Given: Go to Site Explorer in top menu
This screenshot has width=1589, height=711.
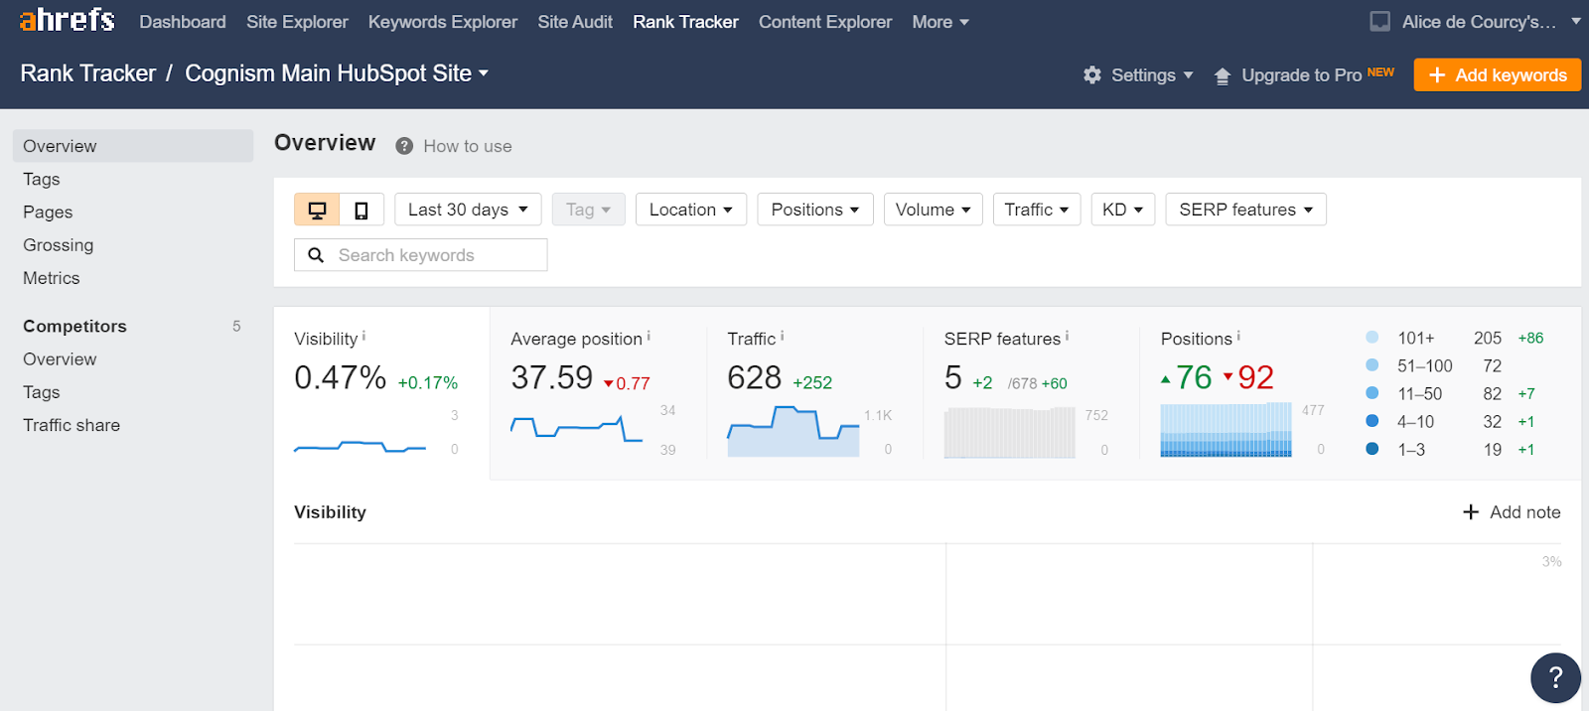Looking at the screenshot, I should click(x=297, y=22).
